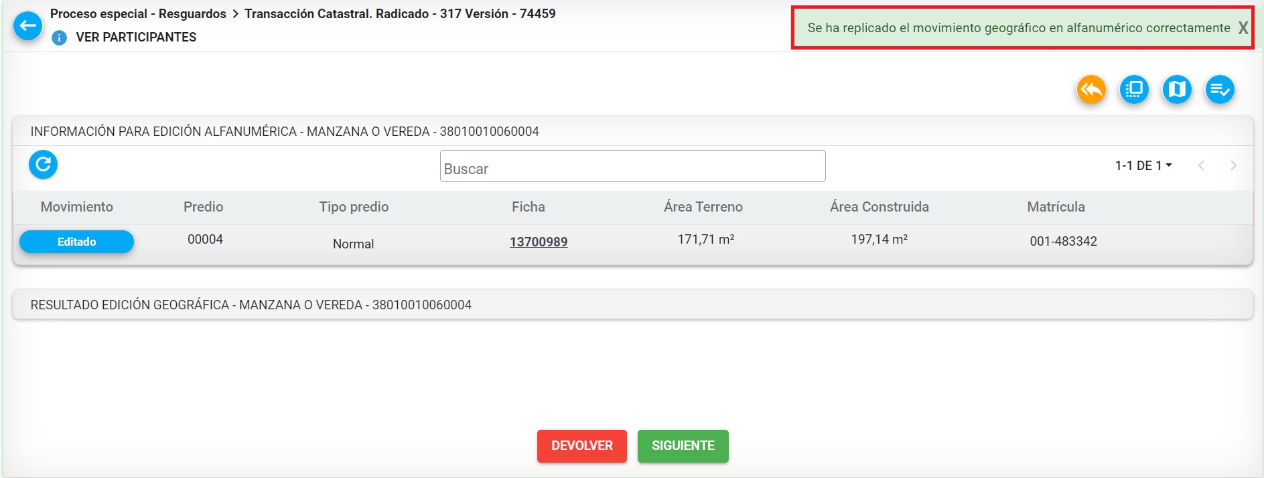The width and height of the screenshot is (1264, 478).
Task: Select matrícula value 001-483342
Action: (x=1063, y=241)
